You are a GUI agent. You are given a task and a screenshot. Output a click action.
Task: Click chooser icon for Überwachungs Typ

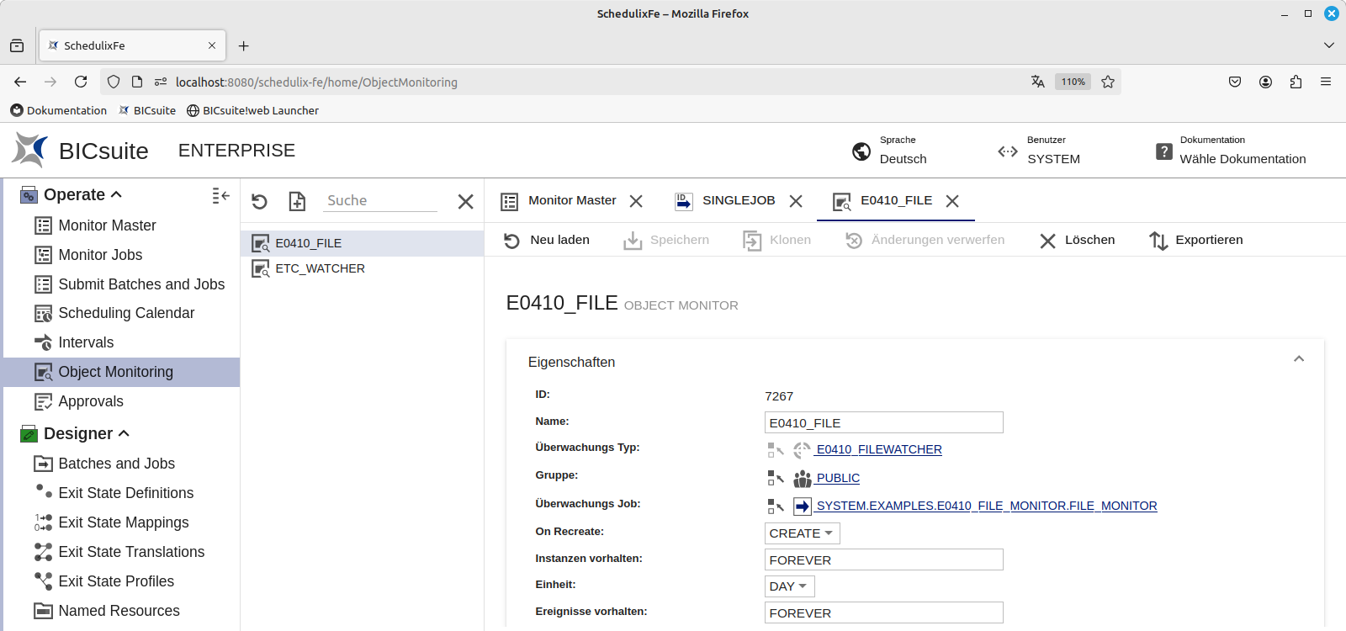point(776,450)
